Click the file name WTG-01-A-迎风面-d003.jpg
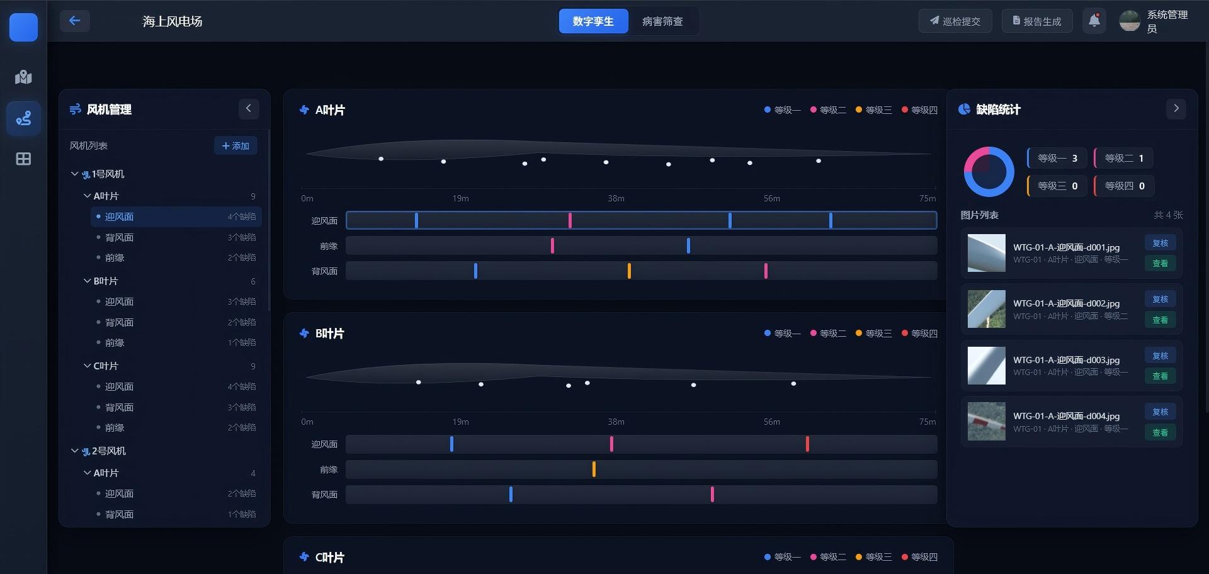Screen dimensions: 1209x574 pyautogui.click(x=1066, y=360)
